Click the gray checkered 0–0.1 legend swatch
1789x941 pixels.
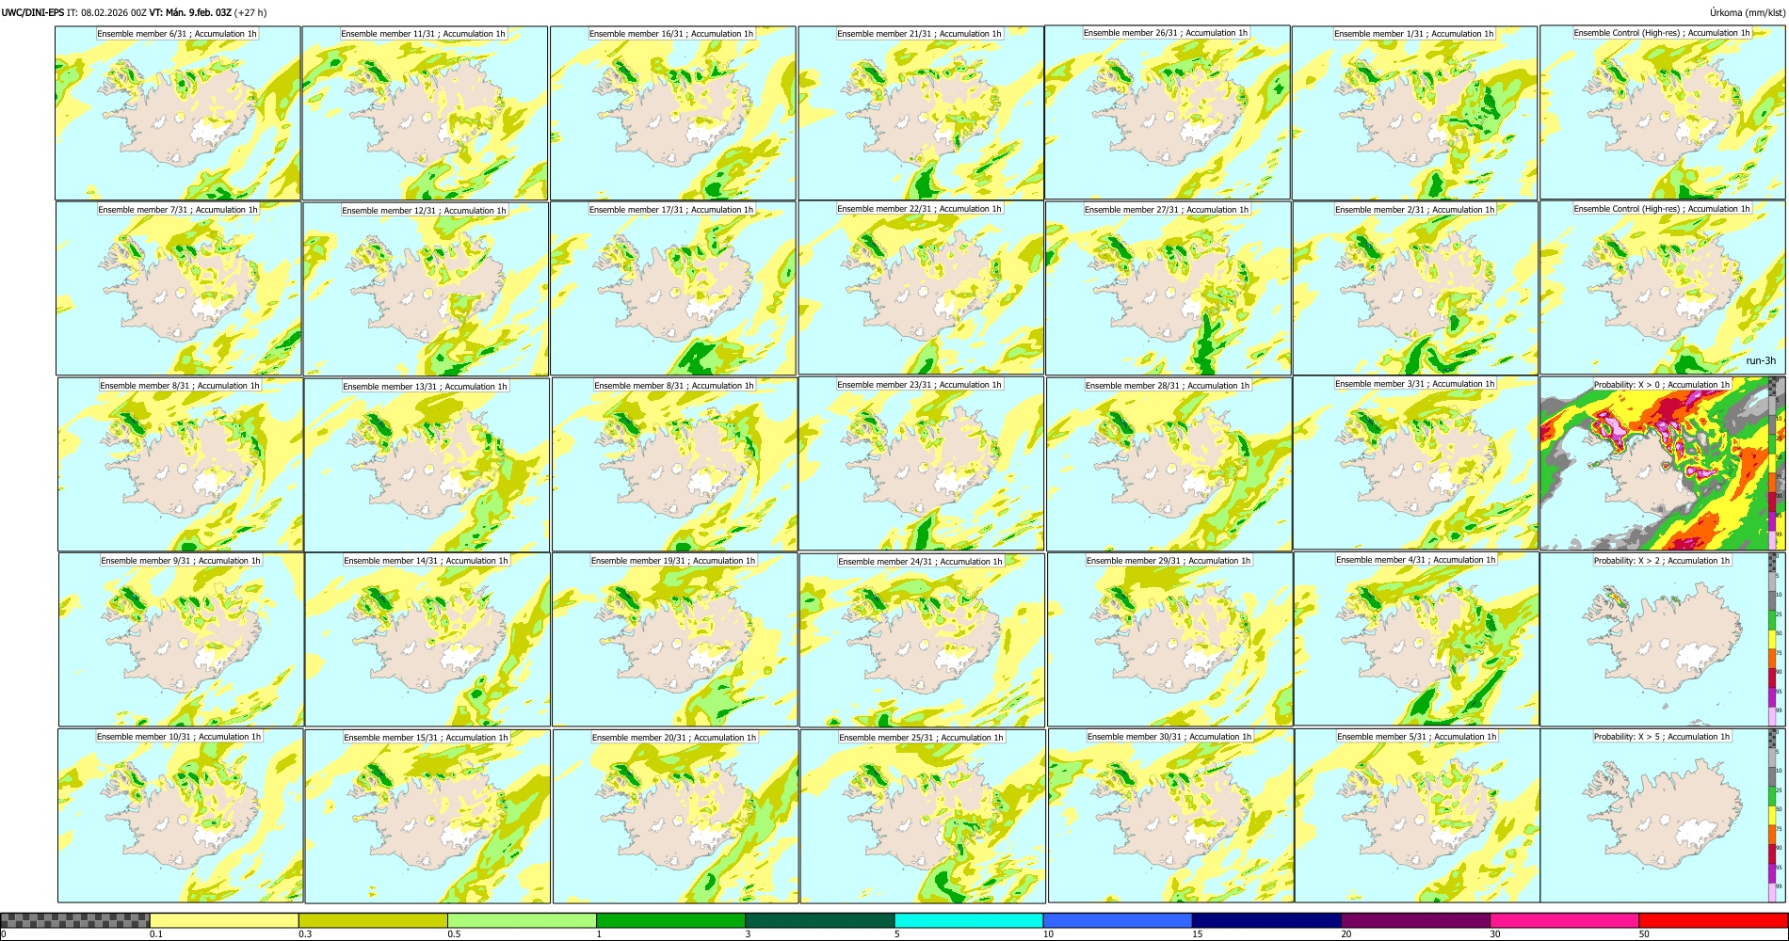coord(75,920)
